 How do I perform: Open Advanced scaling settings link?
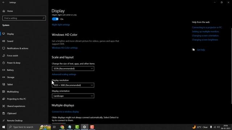64,74
